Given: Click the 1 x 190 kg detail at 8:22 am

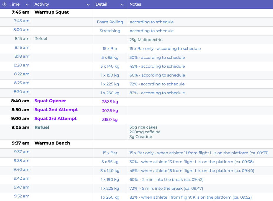Looking at the screenshot, I should coord(110,75).
